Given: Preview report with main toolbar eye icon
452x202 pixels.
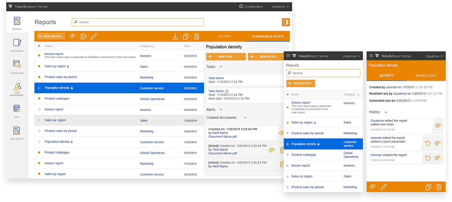Looking at the screenshot, I should point(73,36).
